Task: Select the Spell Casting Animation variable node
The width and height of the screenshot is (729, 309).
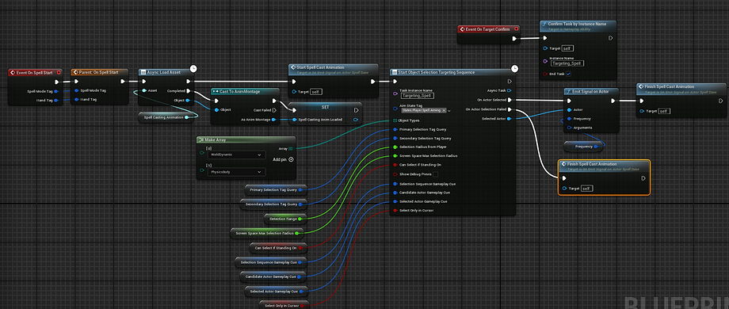Action: pyautogui.click(x=165, y=117)
